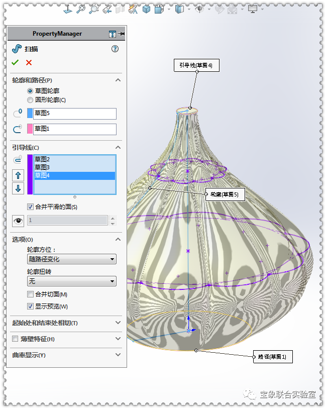The height and width of the screenshot is (409, 326).
Task: Click the 草图1 path field
Action: [x=75, y=129]
